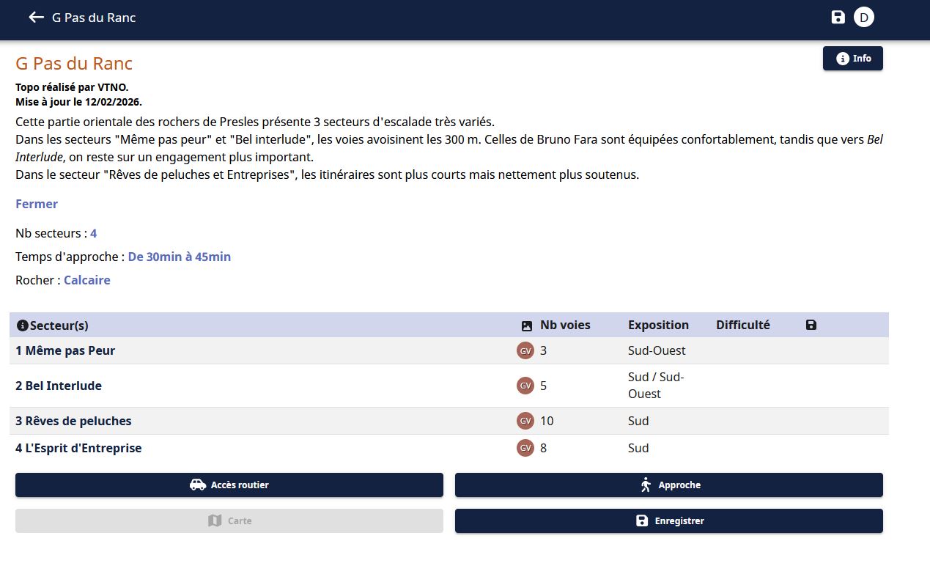The image size is (930, 563).
Task: Click the Enregistrer button
Action: (669, 520)
